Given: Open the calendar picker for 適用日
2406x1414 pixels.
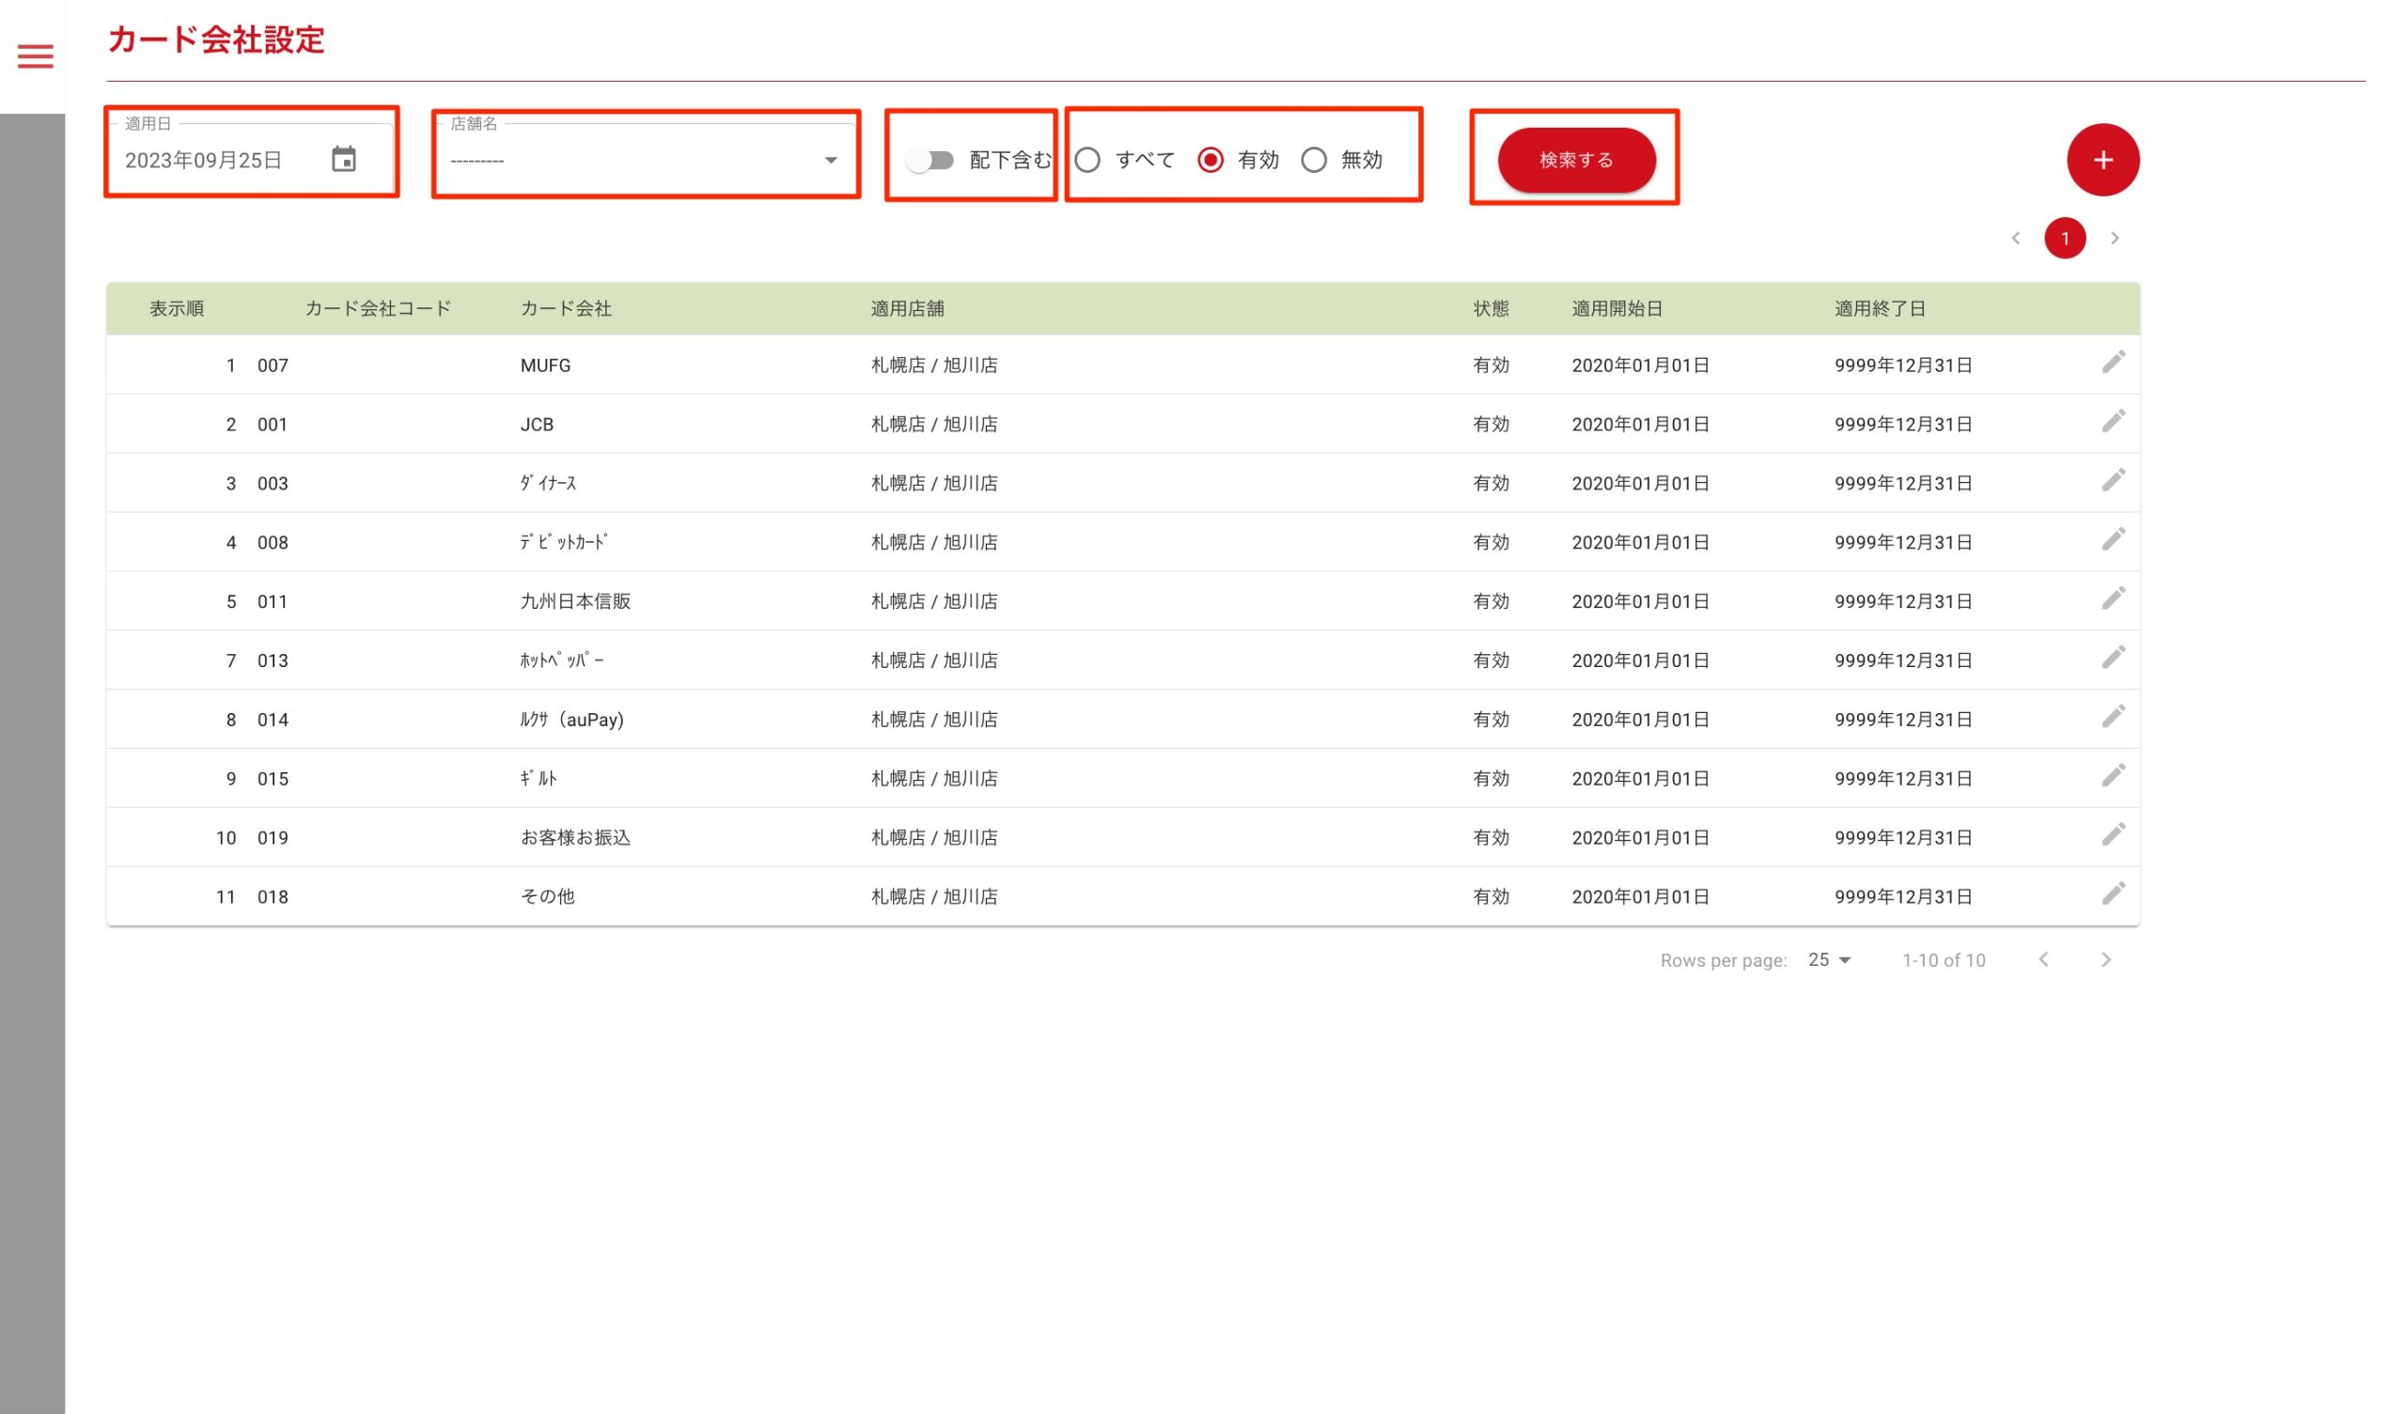Looking at the screenshot, I should point(344,160).
